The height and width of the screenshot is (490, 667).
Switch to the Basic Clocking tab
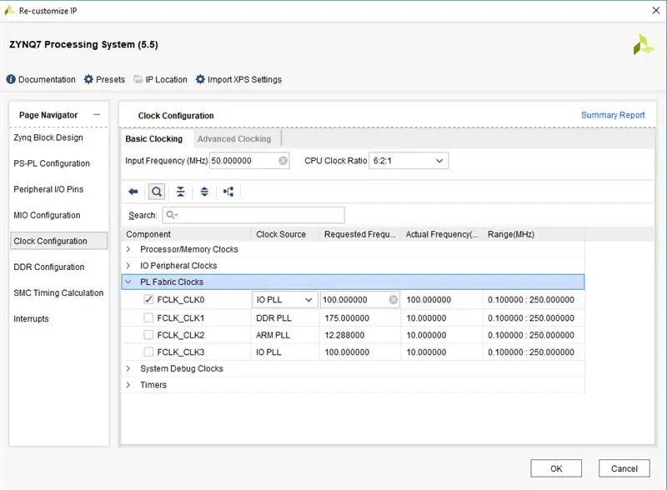coord(154,139)
